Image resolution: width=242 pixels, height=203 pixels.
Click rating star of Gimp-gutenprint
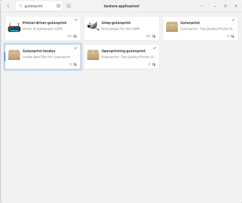154,36
